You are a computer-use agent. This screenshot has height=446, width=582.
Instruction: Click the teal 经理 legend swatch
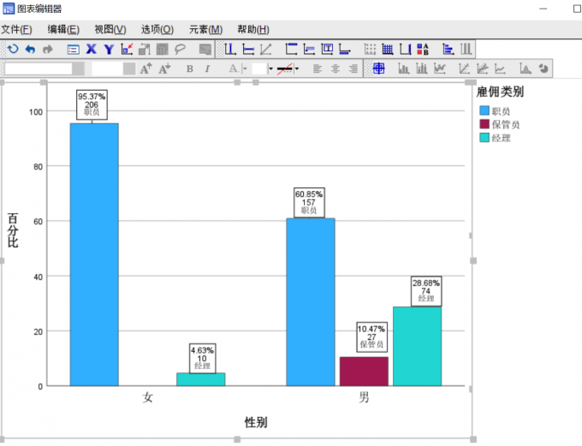point(484,138)
